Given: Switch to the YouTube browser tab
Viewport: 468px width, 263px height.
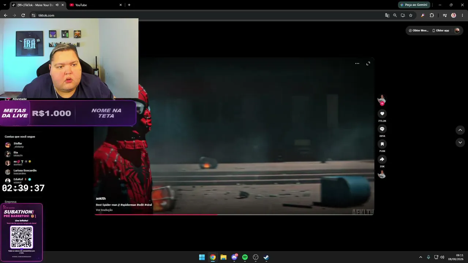Looking at the screenshot, I should click(96, 5).
